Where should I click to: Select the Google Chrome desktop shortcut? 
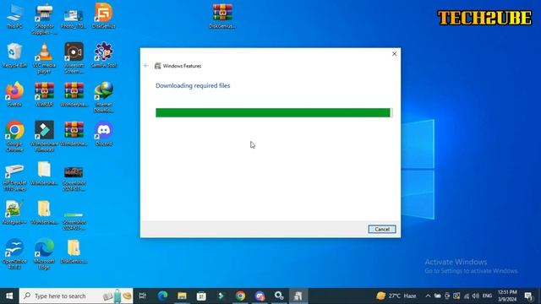pos(14,136)
